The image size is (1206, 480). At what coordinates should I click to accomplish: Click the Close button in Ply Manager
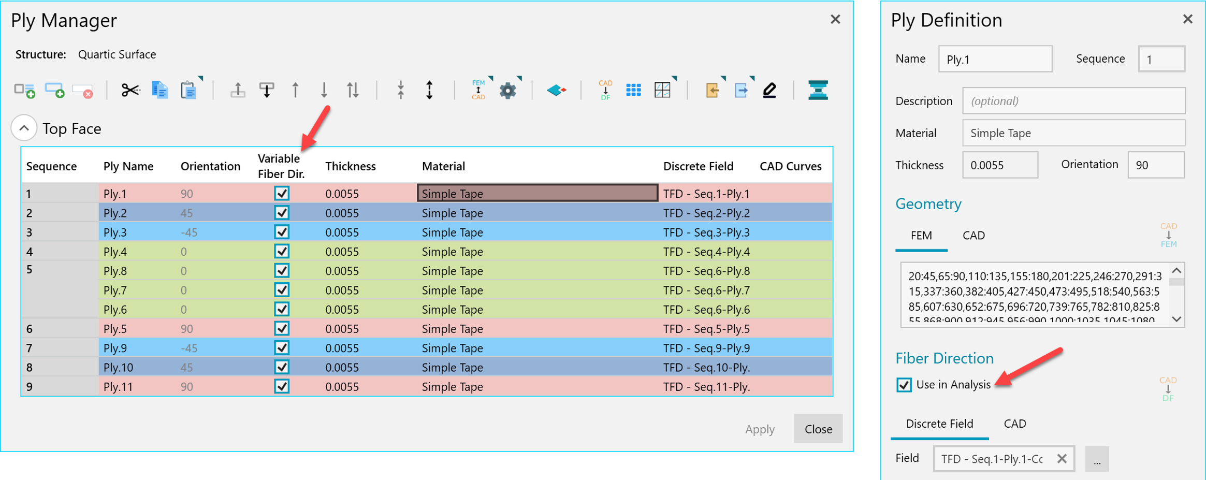[x=818, y=429]
